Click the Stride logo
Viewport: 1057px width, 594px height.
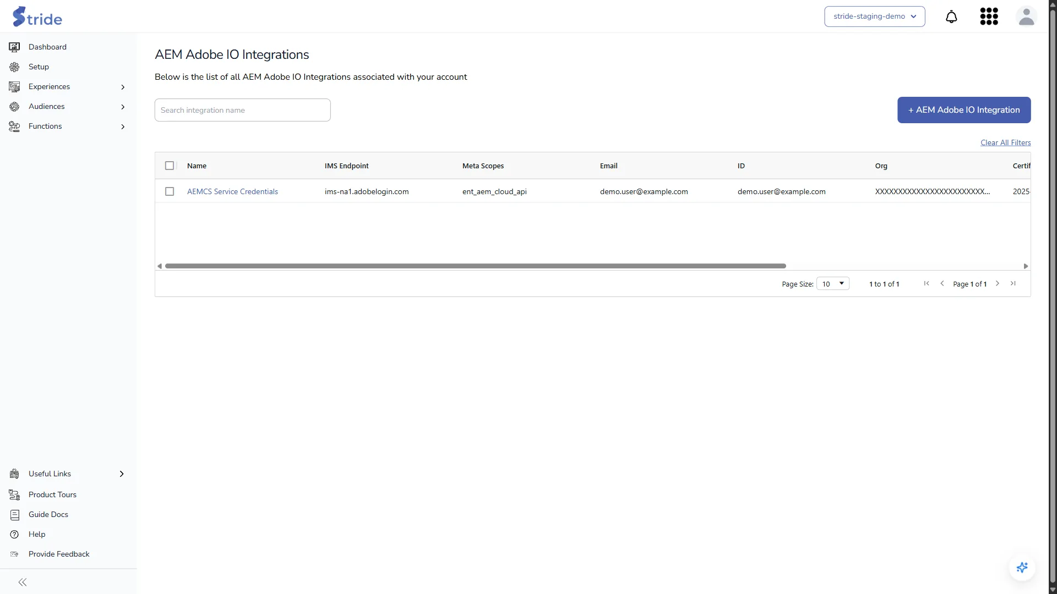[x=37, y=16]
